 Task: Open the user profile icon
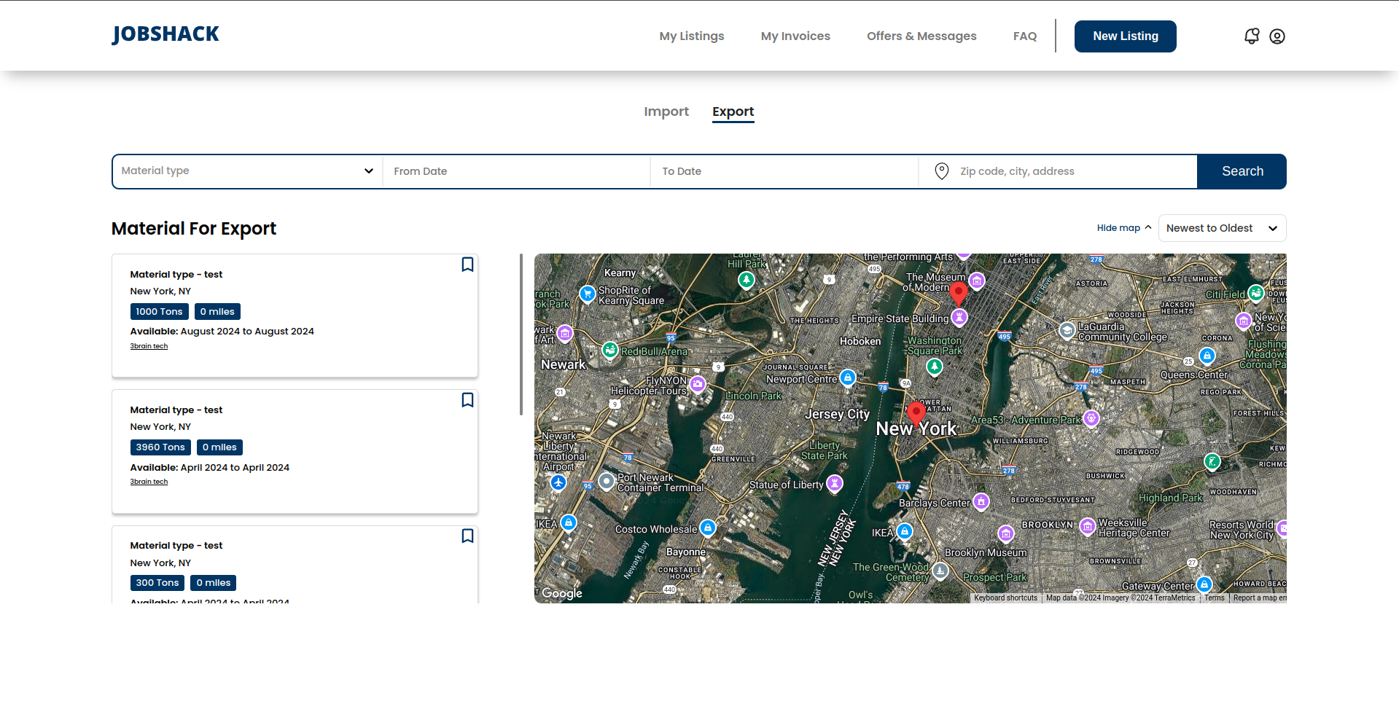tap(1277, 36)
